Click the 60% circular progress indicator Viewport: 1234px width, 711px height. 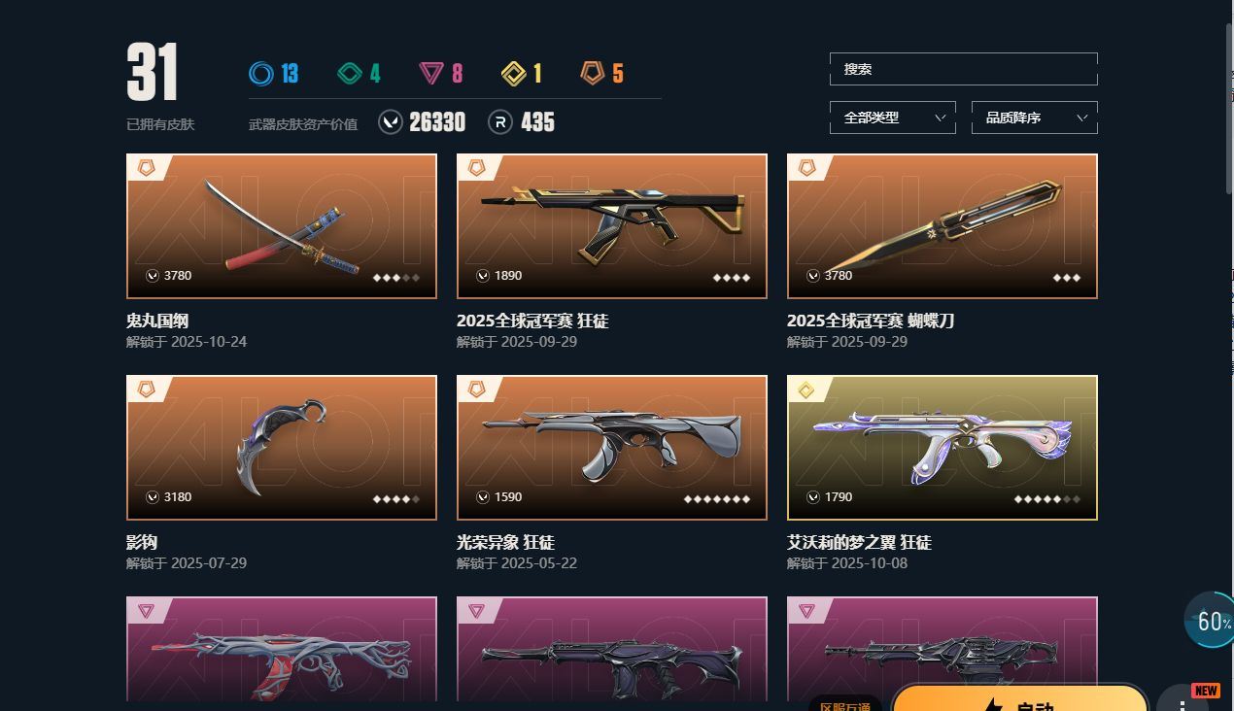(1210, 621)
